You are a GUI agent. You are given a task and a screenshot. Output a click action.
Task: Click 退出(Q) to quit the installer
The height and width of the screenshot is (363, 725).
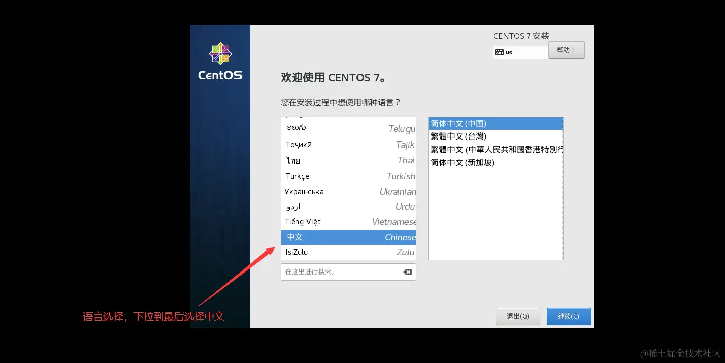pyautogui.click(x=518, y=316)
